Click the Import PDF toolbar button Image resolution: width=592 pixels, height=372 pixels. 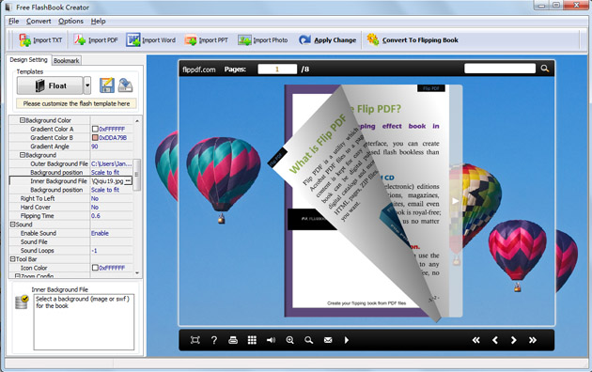(x=96, y=40)
